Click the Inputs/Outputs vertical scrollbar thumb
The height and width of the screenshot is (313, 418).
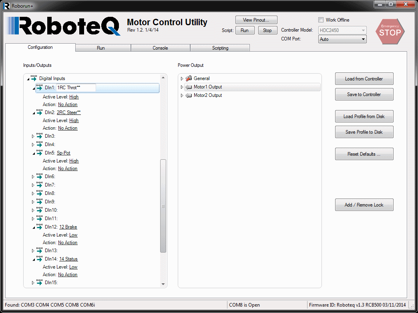(163, 206)
